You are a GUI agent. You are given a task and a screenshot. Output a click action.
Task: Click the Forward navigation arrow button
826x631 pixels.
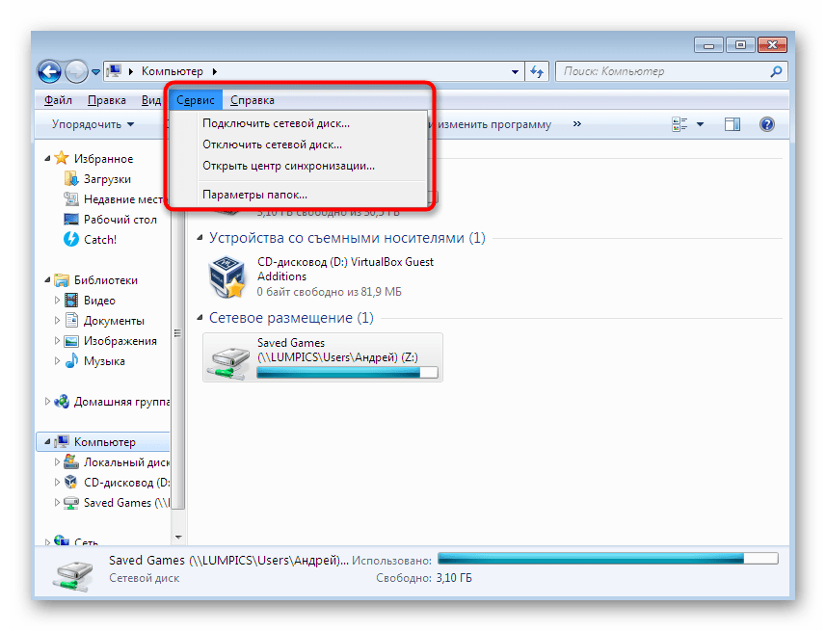click(76, 71)
